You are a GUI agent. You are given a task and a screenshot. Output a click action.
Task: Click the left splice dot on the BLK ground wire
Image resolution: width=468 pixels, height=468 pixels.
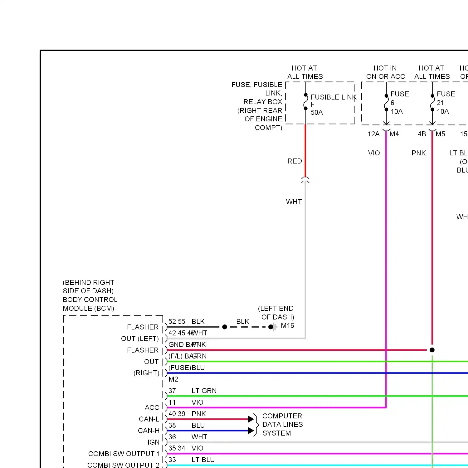pos(225,327)
